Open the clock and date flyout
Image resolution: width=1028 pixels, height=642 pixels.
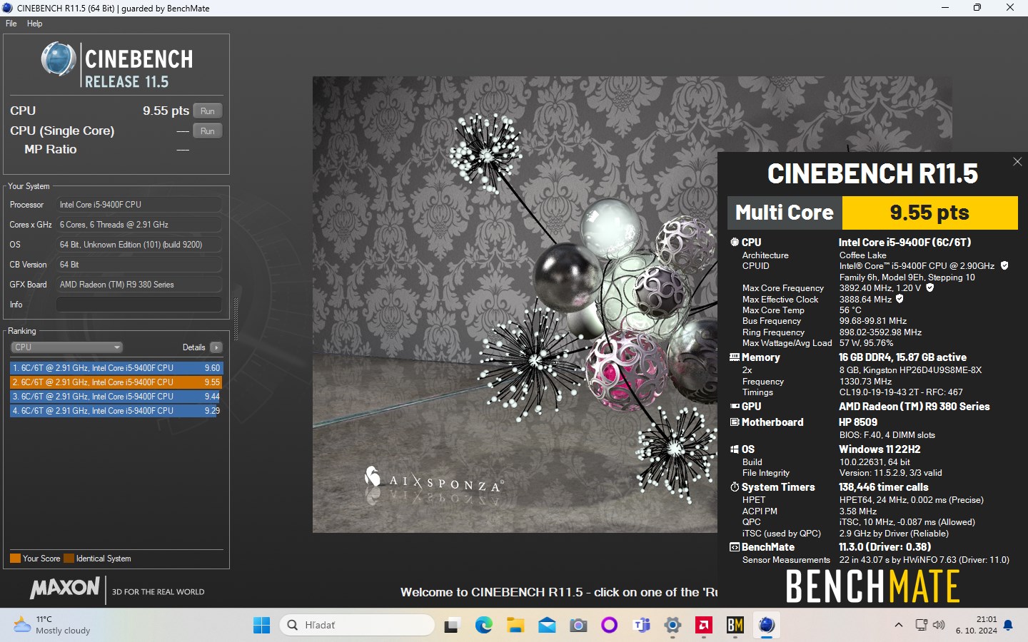[x=977, y=625]
